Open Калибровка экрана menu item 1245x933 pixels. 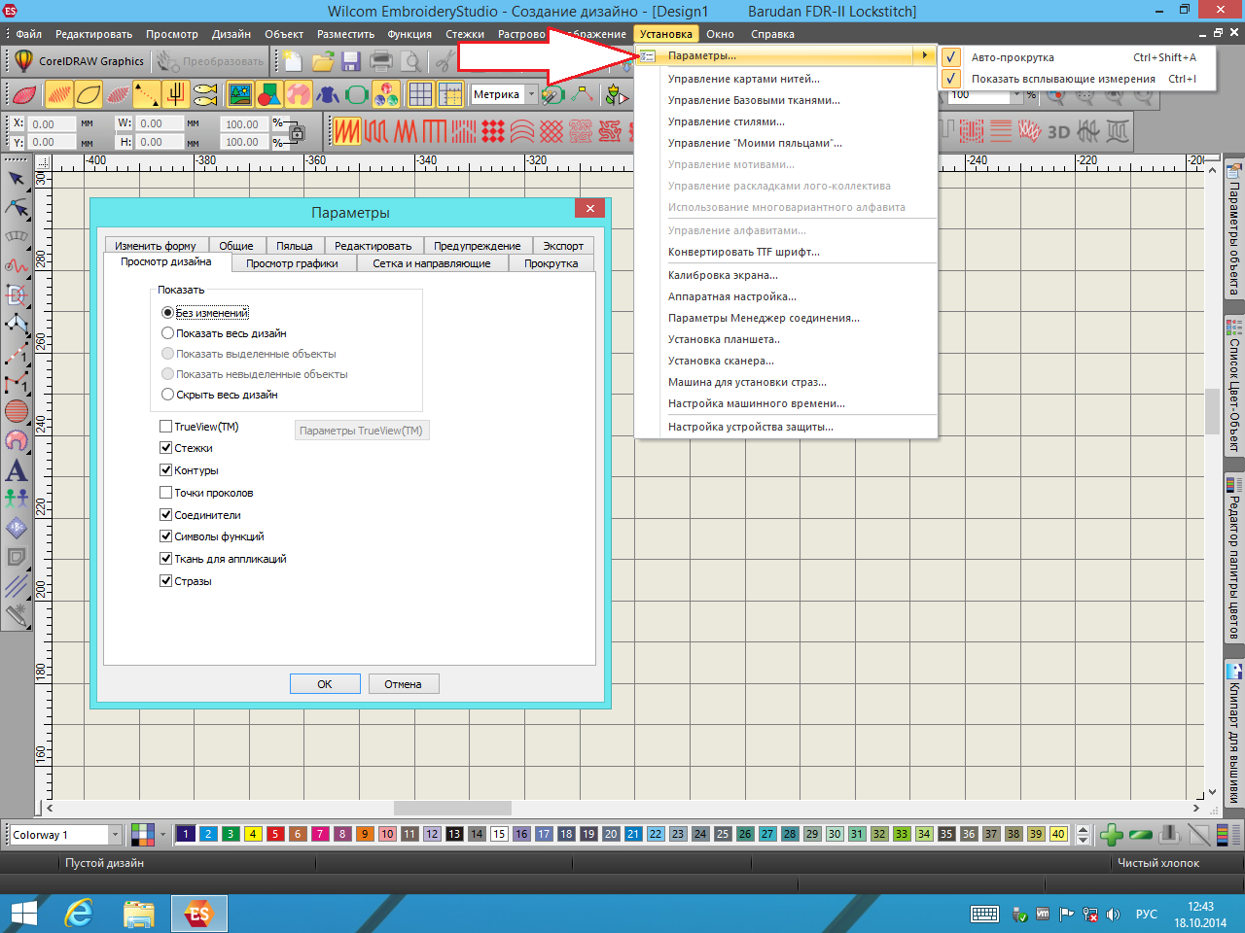coord(723,275)
